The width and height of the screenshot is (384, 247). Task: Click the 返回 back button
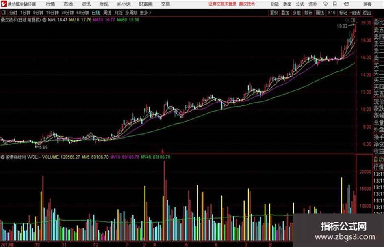(367, 13)
